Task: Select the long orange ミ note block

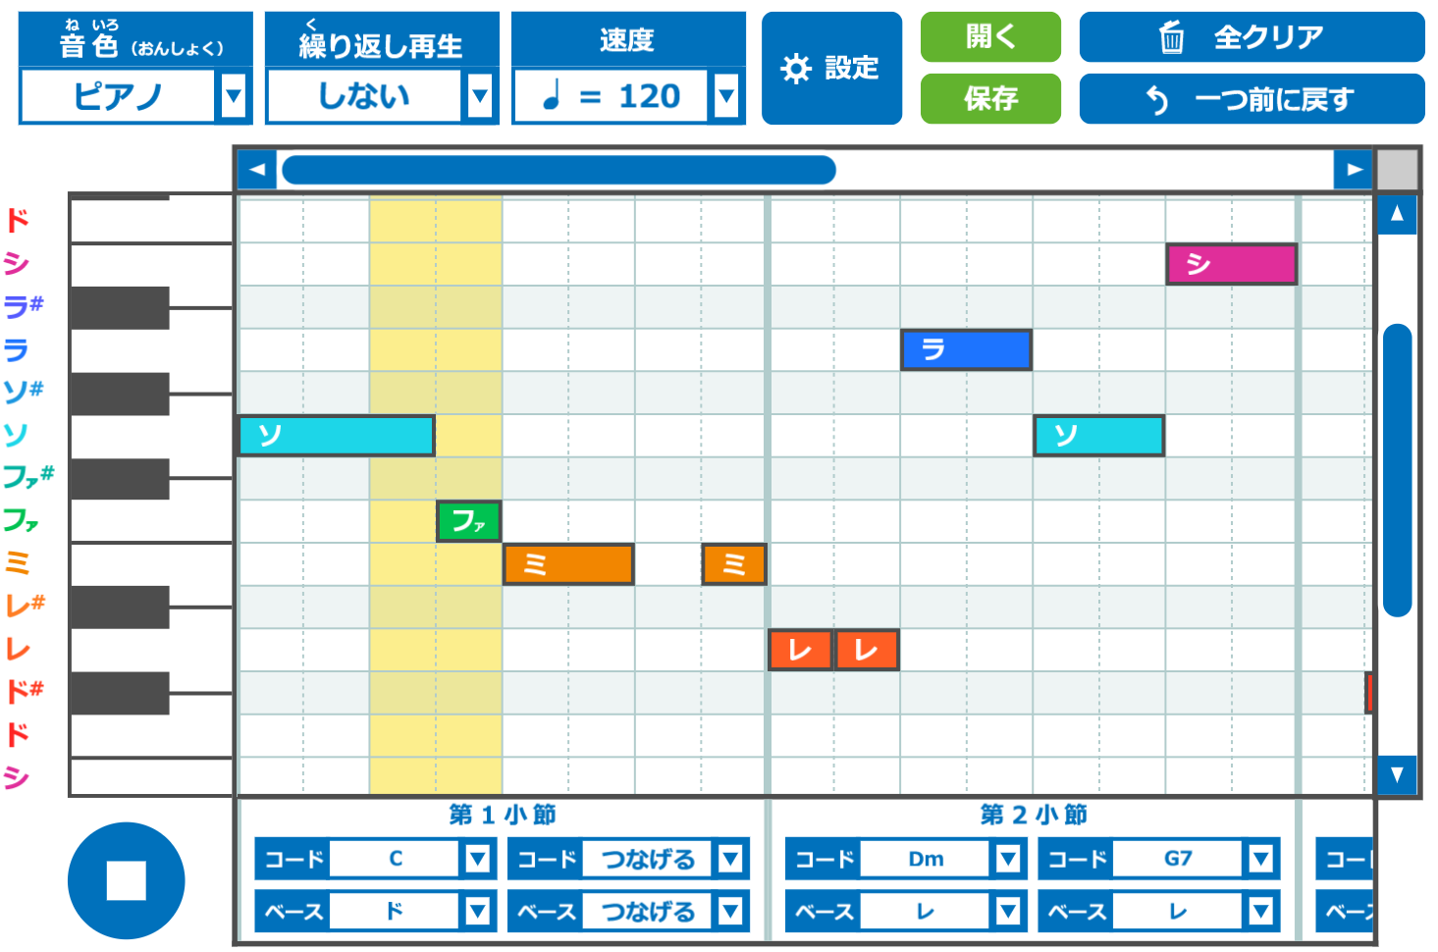Action: tap(568, 564)
